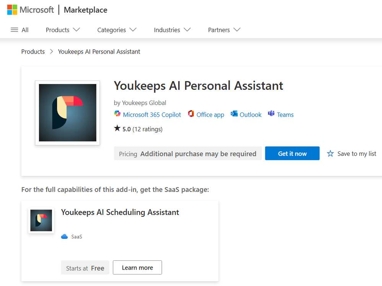Click the Teams icon
Screen dimensions: 382x286
(271, 114)
